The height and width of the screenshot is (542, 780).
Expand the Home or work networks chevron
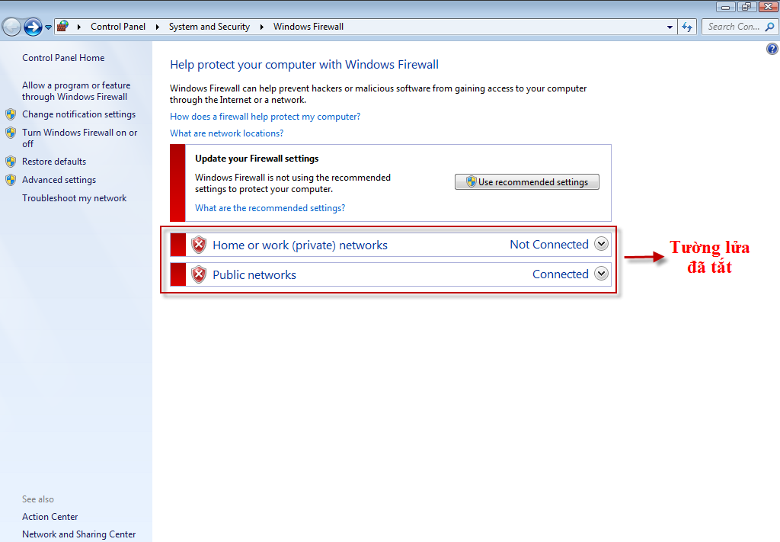click(602, 245)
